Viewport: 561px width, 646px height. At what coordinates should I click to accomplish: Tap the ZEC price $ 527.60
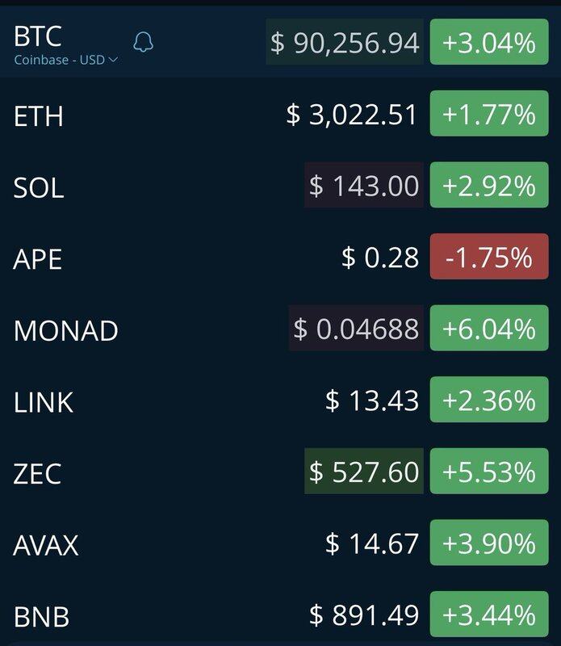[x=364, y=471]
